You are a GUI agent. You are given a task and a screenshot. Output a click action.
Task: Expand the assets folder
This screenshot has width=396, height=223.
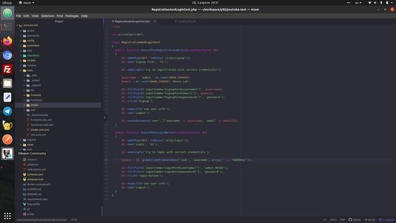tap(21, 31)
